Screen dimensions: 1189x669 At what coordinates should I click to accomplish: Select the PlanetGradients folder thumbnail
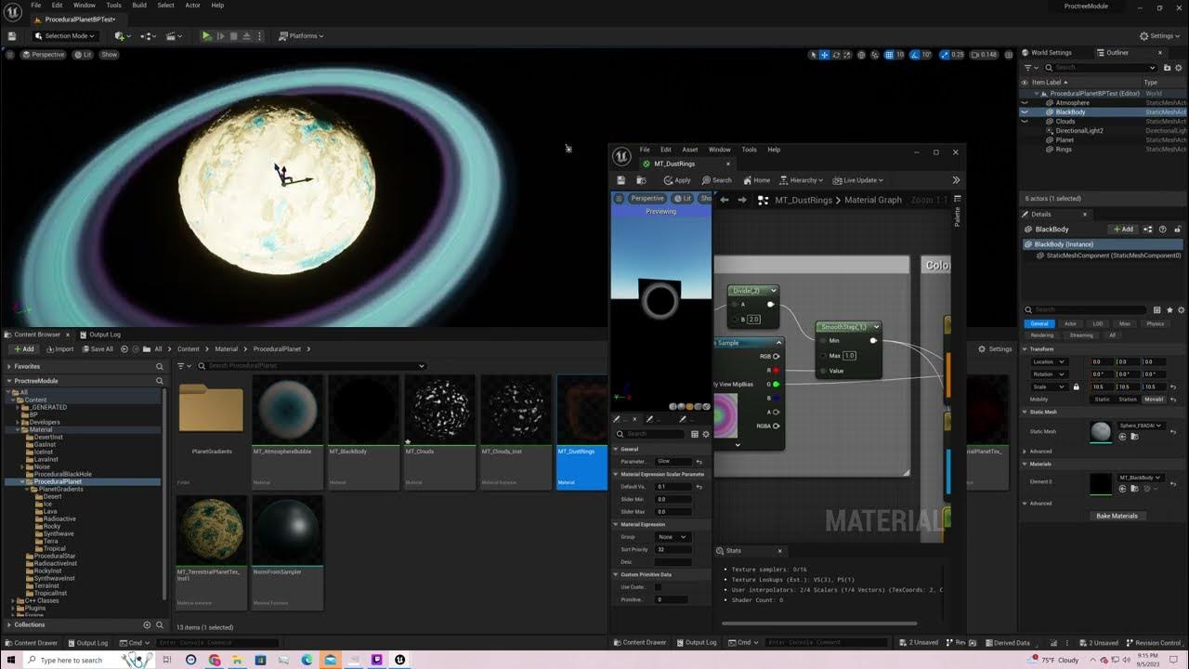pyautogui.click(x=211, y=431)
